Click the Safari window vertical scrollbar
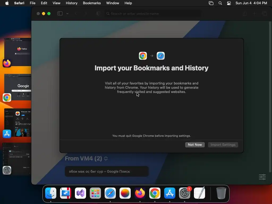Screen dimensions: 272x204 tap(270, 97)
